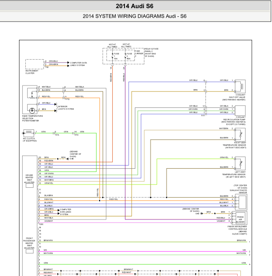Screen dimensions: 272x276
Task: Select COMPUTER DATA LINES SYSTEM label beside instrument cluster
Action: tap(78, 64)
